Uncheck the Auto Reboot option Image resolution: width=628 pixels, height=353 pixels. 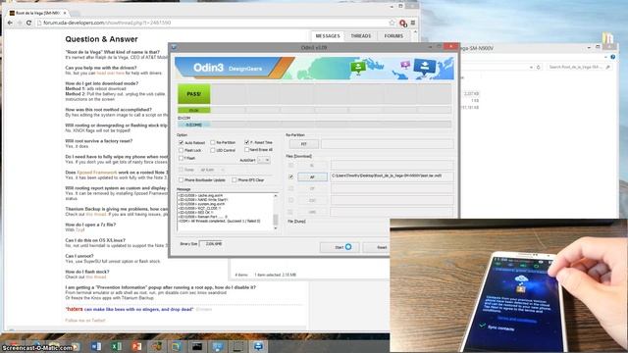point(181,142)
